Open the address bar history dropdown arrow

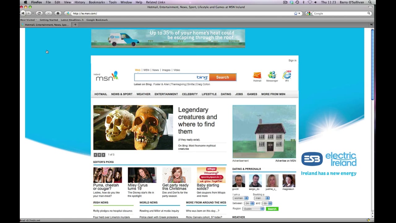pos(299,13)
